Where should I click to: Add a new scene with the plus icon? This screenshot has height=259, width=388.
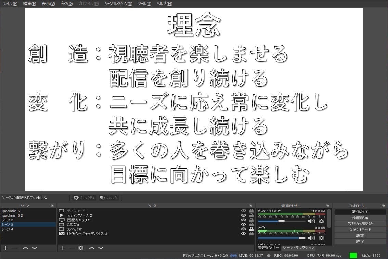[5, 248]
